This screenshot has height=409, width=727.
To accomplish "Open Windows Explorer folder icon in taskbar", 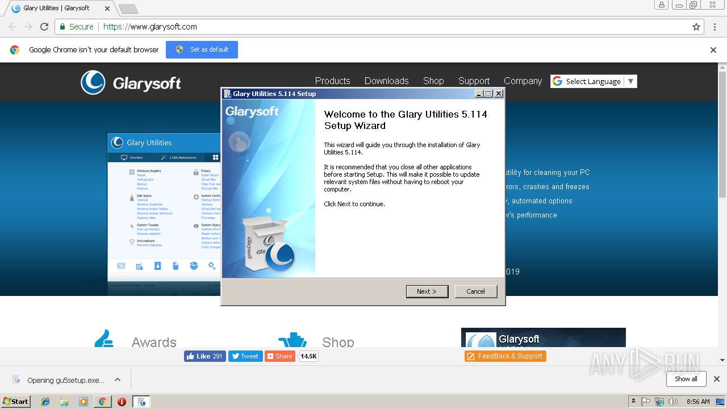I will click(x=64, y=402).
